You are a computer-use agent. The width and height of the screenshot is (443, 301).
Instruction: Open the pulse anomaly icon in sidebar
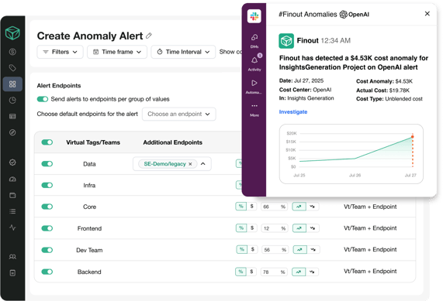12,227
